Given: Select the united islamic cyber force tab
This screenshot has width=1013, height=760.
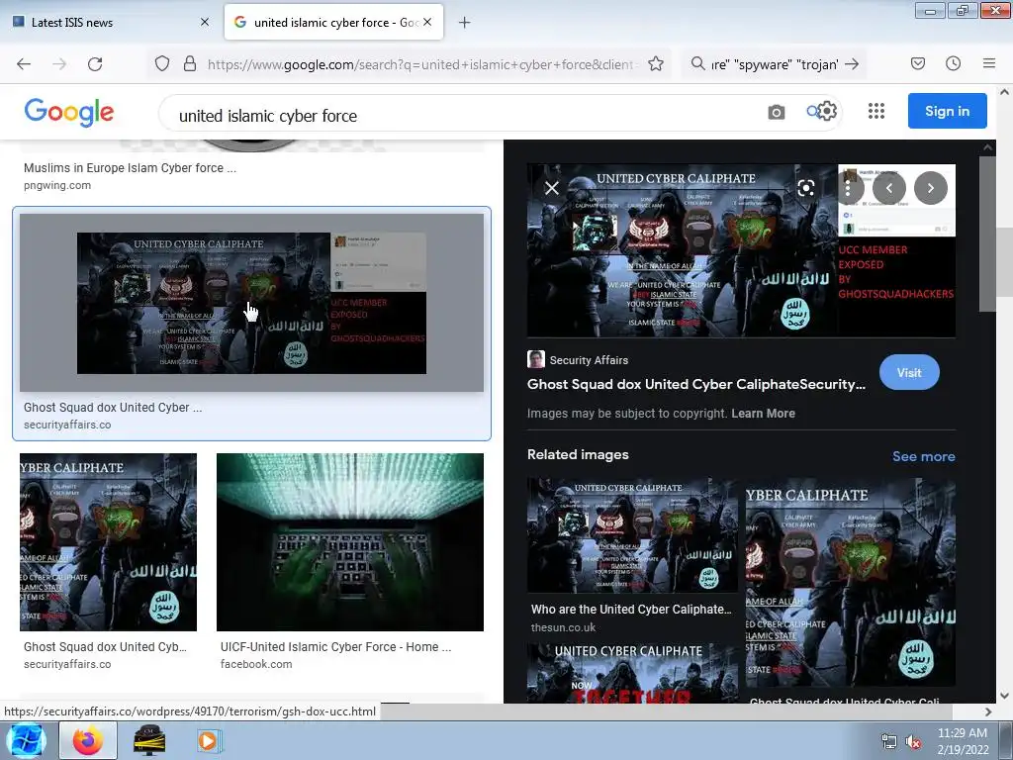Looking at the screenshot, I should [x=333, y=23].
